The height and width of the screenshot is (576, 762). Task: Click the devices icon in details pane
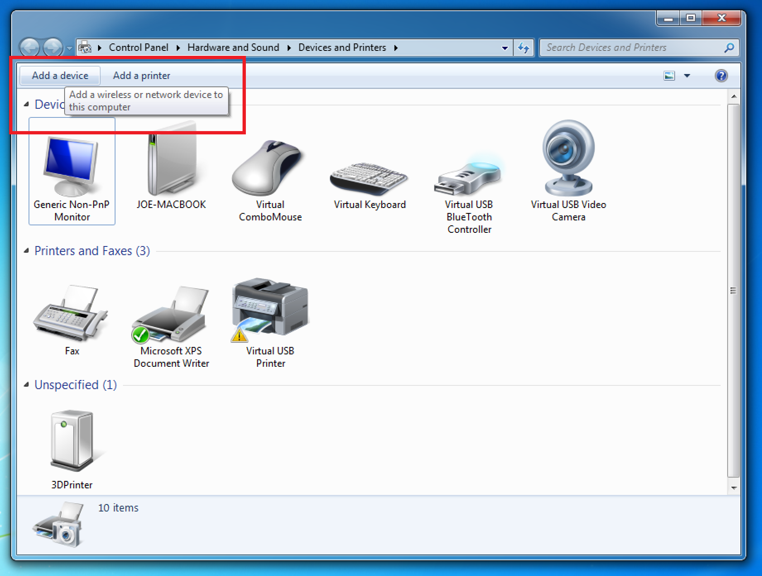58,524
